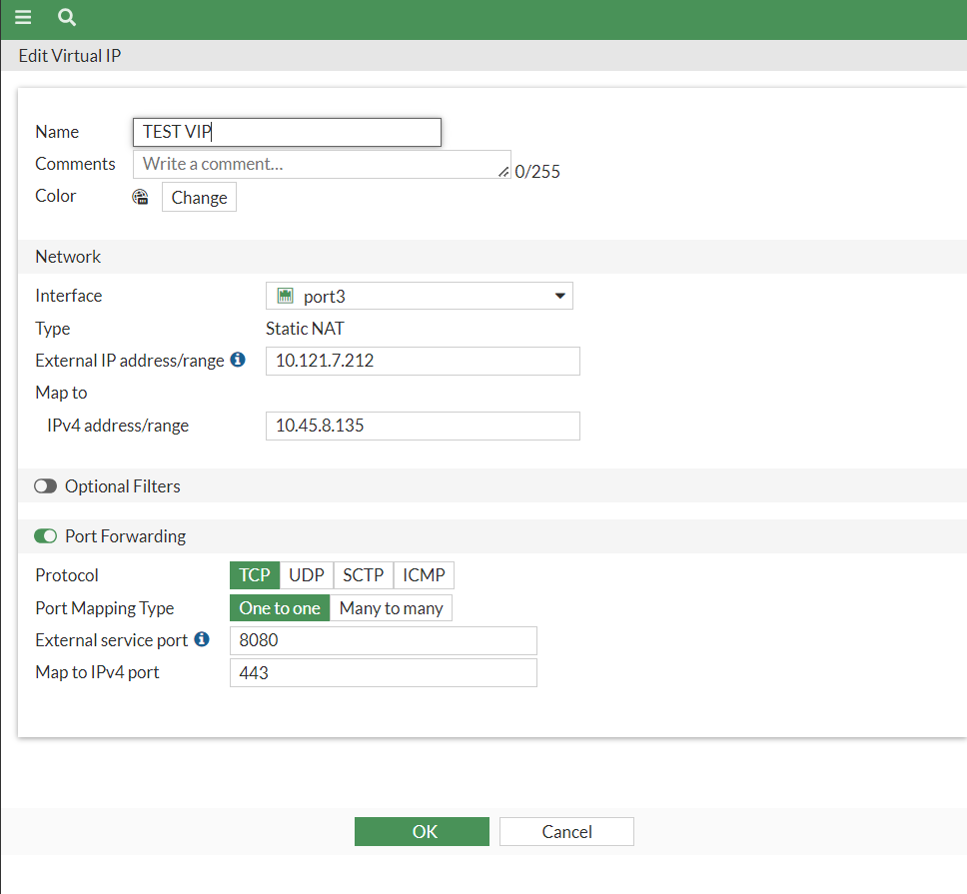Click the External IP address/range field

coord(423,361)
